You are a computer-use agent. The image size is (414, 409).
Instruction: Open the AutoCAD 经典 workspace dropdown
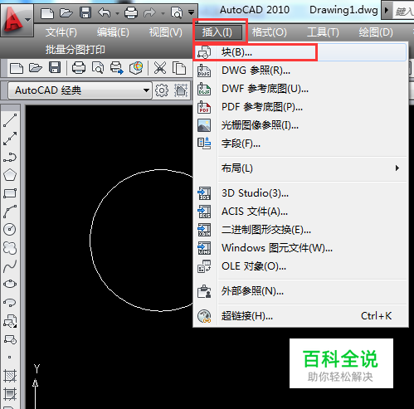(80, 90)
